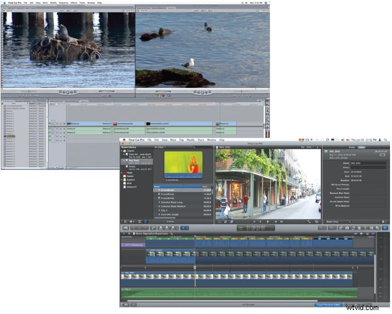
Task: Play the clip in the street viewer
Action: (268, 222)
